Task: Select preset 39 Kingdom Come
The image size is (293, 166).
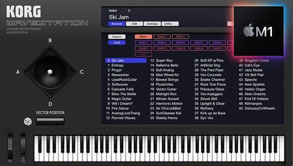Action: (x=254, y=60)
